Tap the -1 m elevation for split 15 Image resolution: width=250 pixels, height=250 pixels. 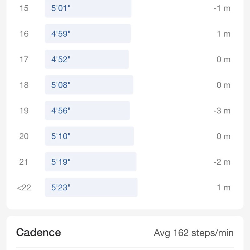click(x=222, y=8)
